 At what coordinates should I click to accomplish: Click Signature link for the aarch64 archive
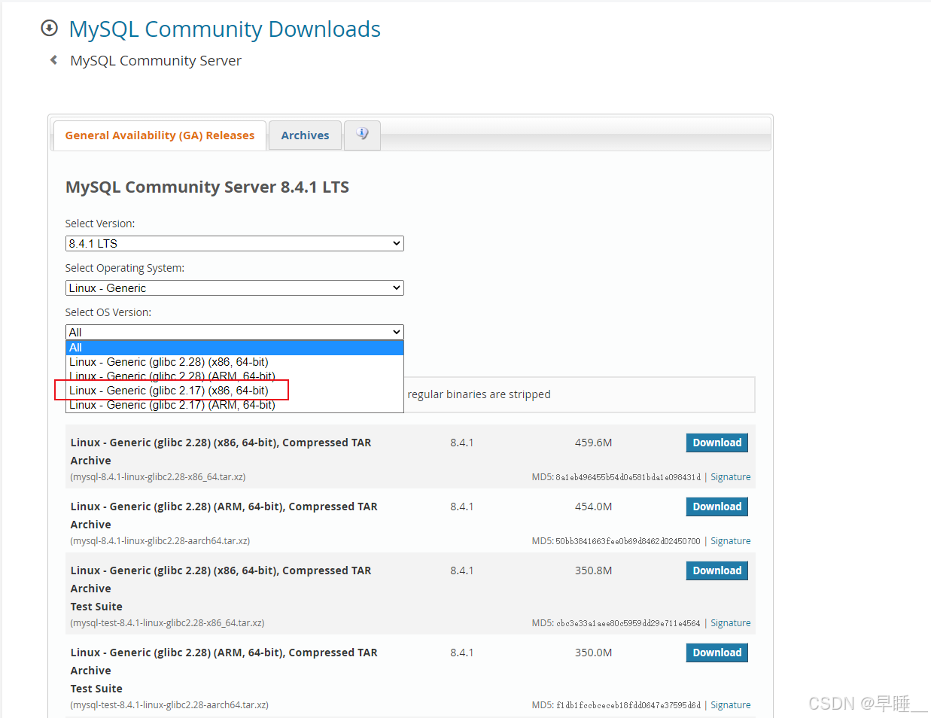pos(730,540)
